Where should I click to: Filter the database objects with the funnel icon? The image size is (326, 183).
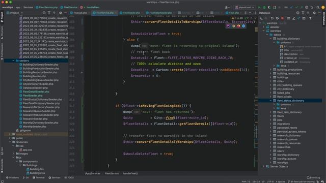[310, 18]
